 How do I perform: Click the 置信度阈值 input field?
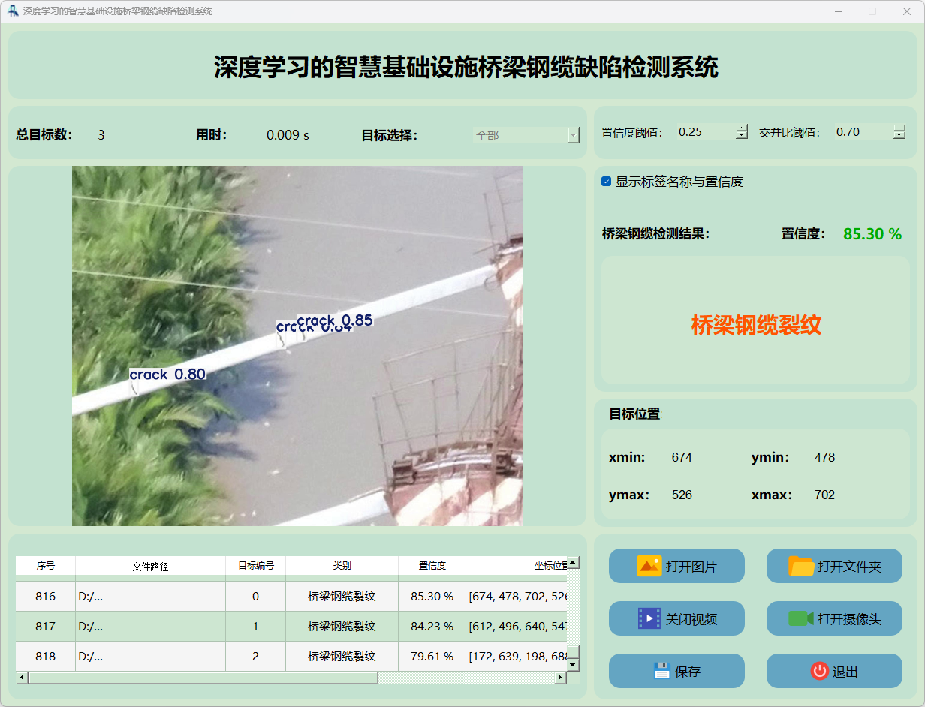tap(704, 132)
